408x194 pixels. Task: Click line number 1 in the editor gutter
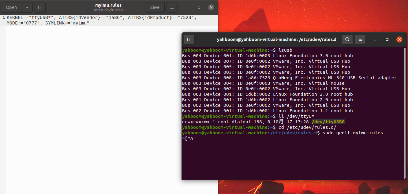coord(4,17)
